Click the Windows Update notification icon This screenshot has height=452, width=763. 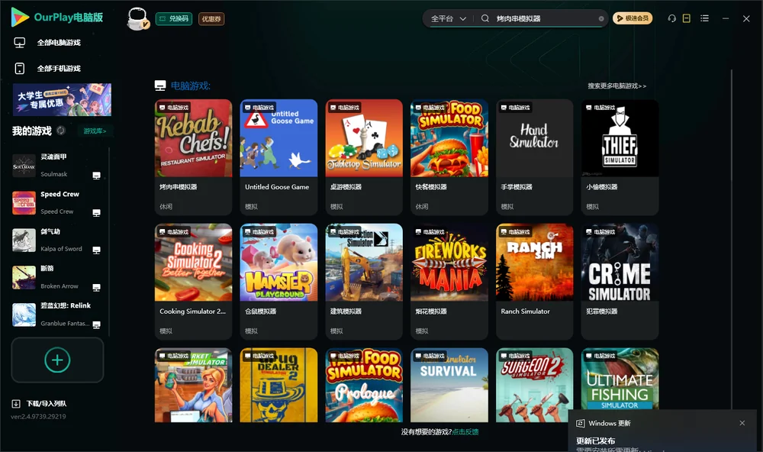click(x=580, y=423)
